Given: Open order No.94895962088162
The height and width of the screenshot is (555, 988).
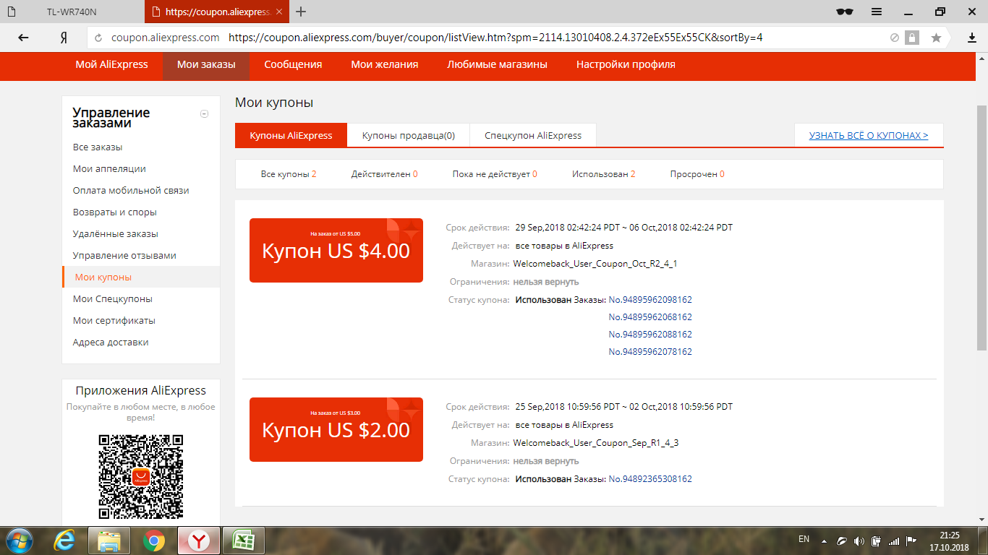Looking at the screenshot, I should (650, 335).
